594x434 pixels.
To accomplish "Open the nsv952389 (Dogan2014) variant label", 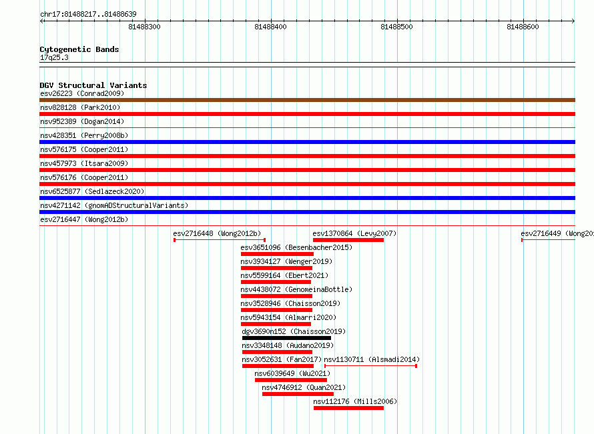I will tap(82, 121).
